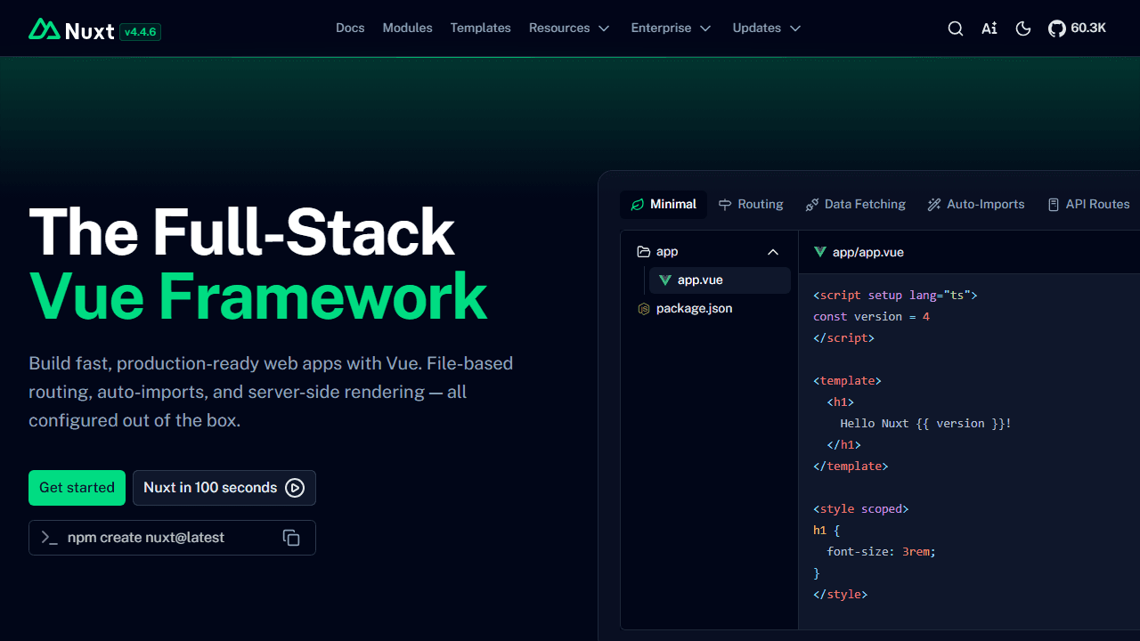Image resolution: width=1140 pixels, height=641 pixels.
Task: Open the GitHub icon with 60.3K stars
Action: point(1057,28)
